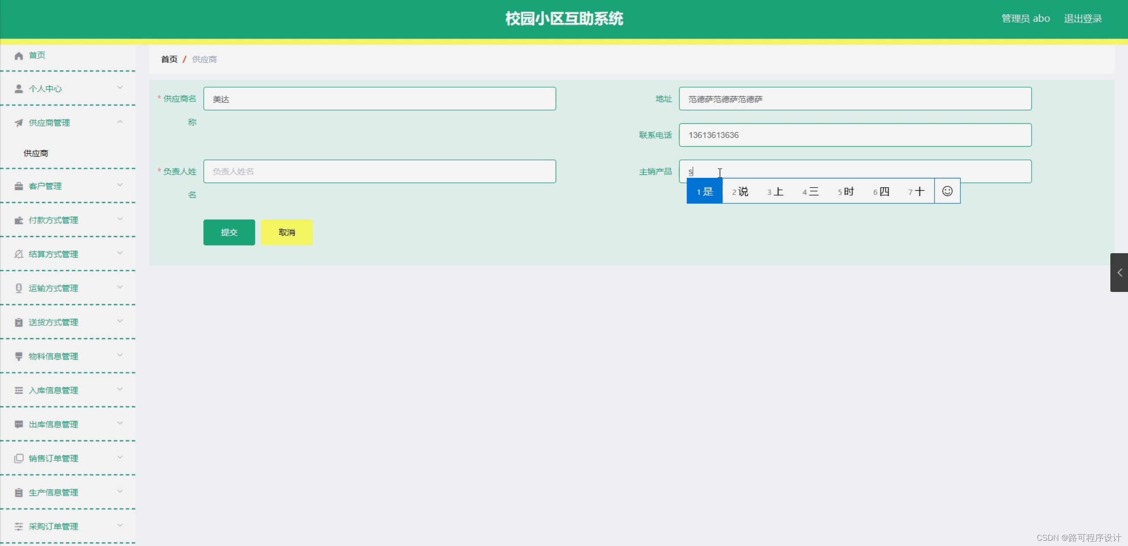Select the 付款方式管理 payment icon
This screenshot has height=546, width=1128.
[x=19, y=220]
